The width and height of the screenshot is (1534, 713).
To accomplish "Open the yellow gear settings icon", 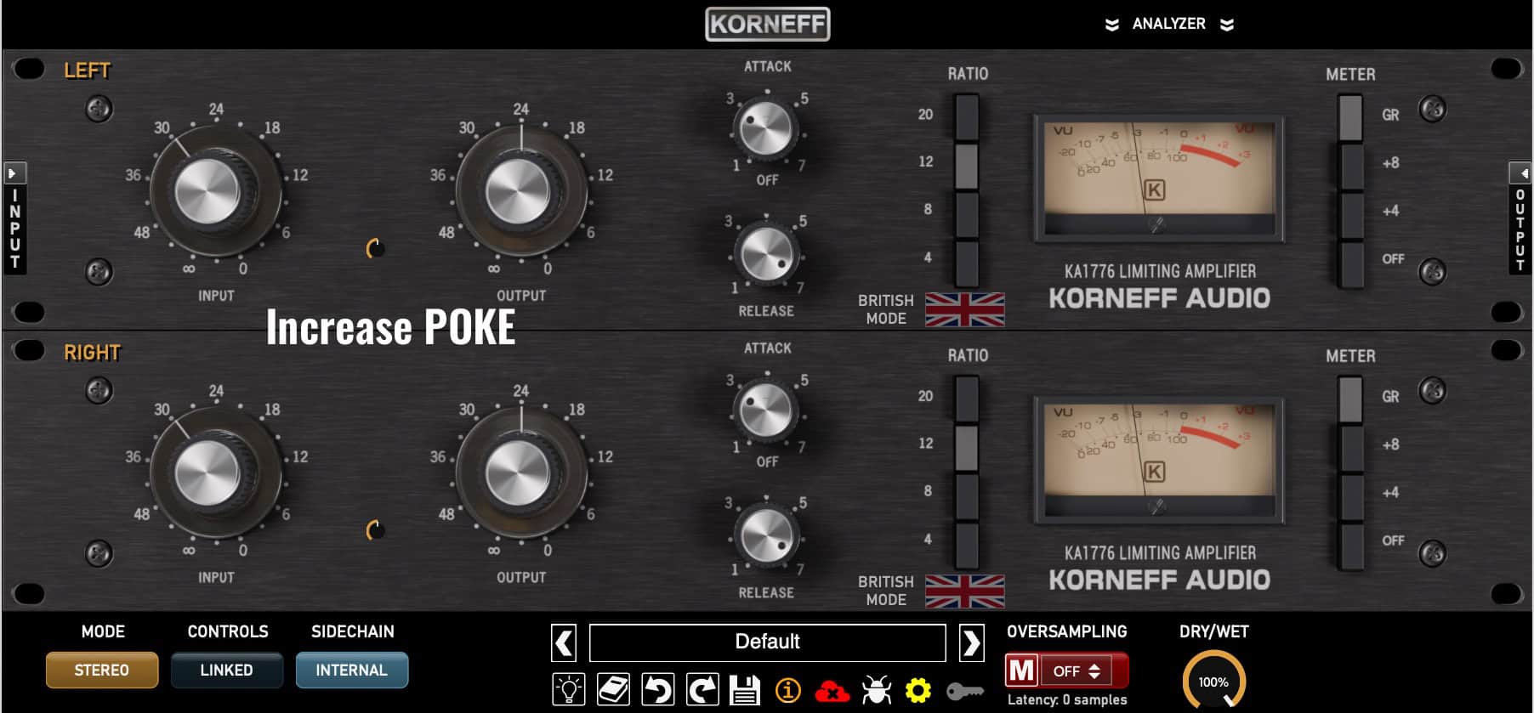I will [918, 690].
